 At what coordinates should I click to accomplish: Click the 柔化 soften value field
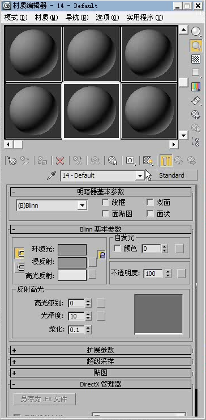pyautogui.click(x=76, y=329)
